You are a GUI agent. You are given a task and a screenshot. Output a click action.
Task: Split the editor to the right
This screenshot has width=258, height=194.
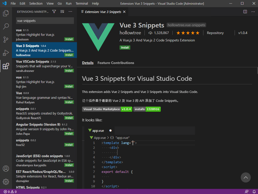coord(245,12)
